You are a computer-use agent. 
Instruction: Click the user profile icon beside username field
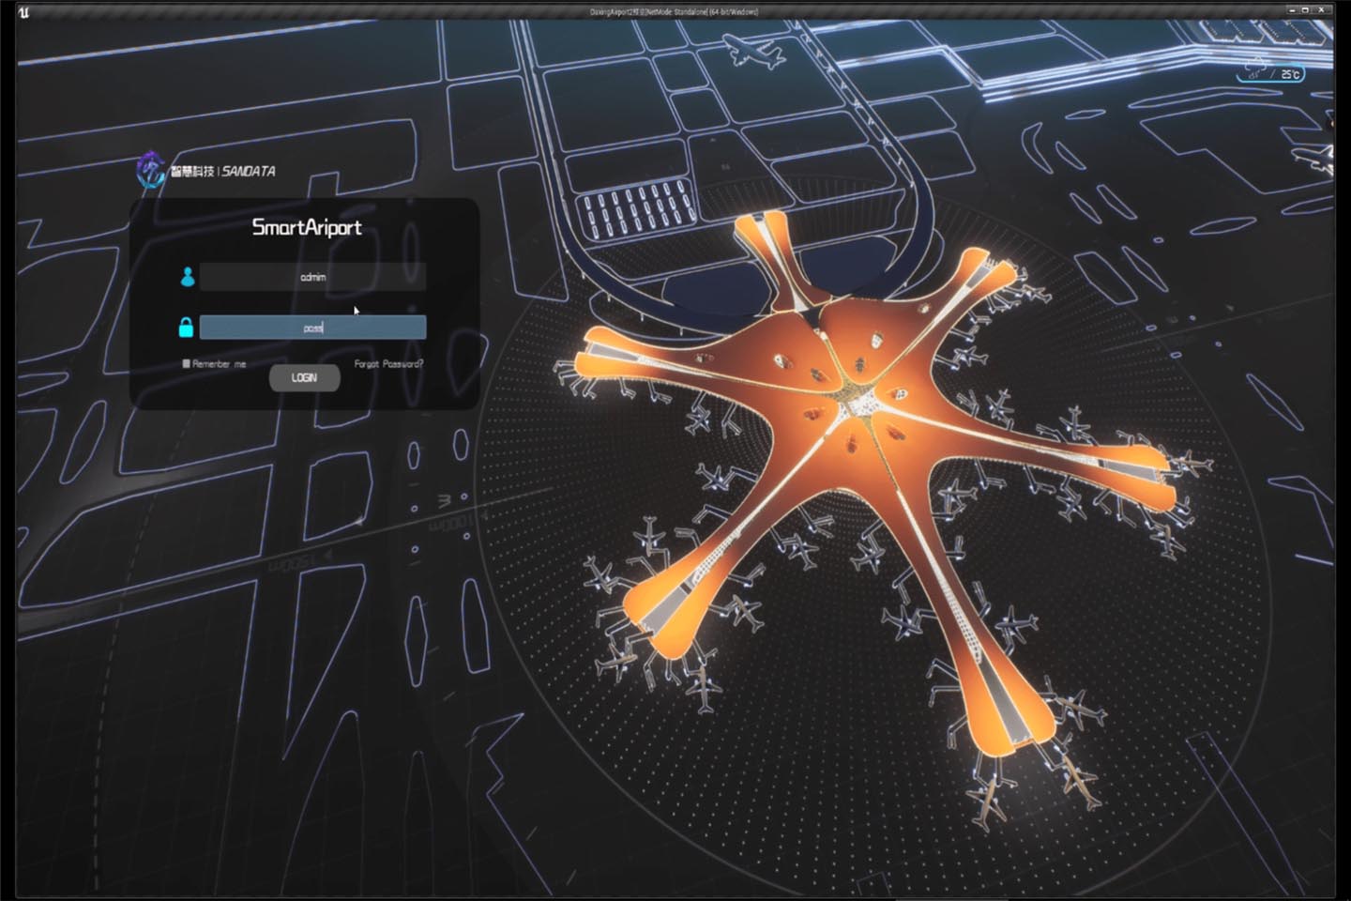pos(188,277)
